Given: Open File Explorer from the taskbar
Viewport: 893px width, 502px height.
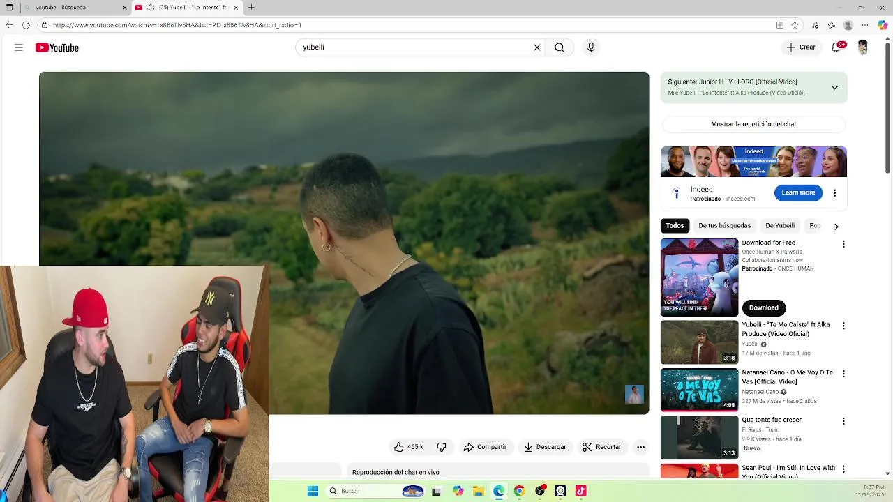Looking at the screenshot, I should tap(479, 491).
